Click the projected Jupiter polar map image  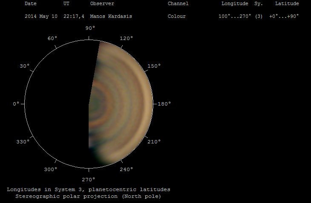coord(120,103)
